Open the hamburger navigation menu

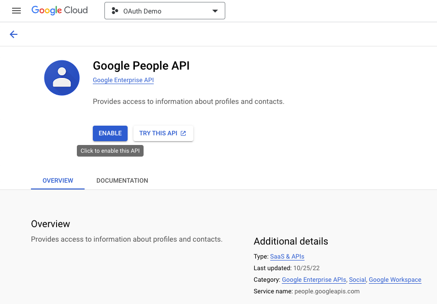[x=16, y=11]
